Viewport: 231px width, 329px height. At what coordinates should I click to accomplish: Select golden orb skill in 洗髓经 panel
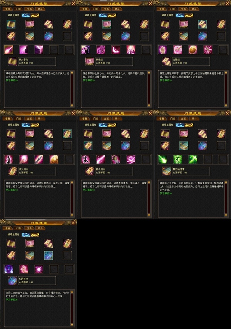[193, 50]
